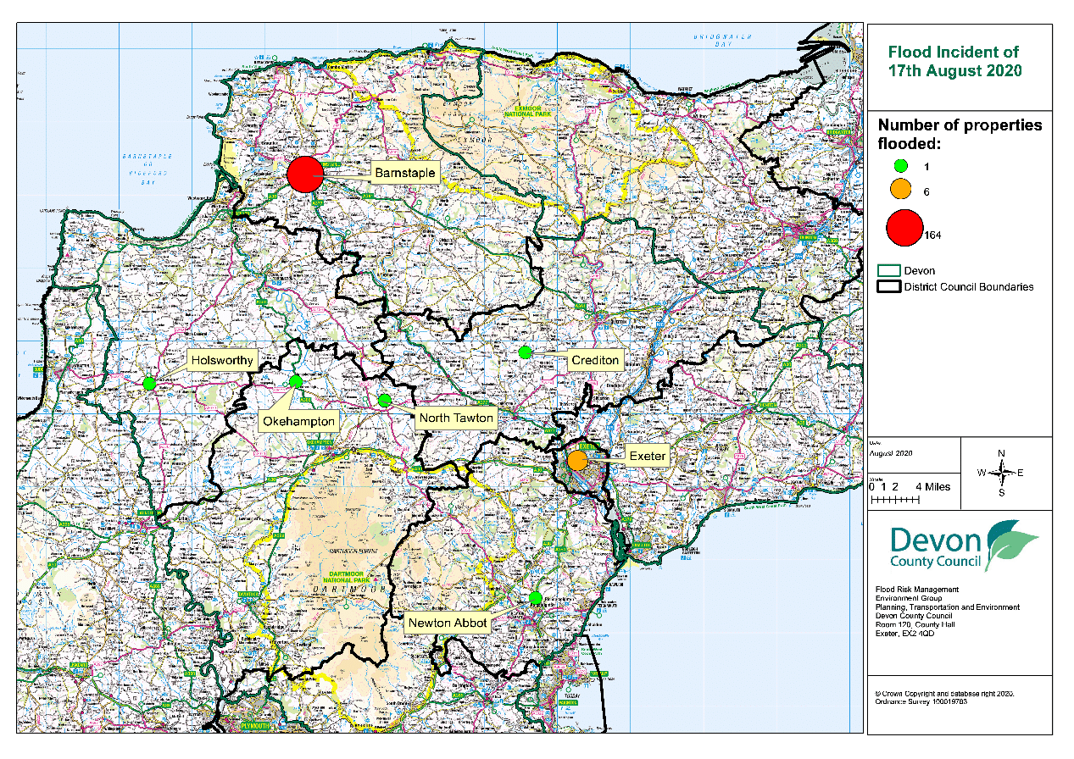This screenshot has height=759, width=1074.
Task: Click the green flood dot near Crediton
Action: pyautogui.click(x=524, y=352)
